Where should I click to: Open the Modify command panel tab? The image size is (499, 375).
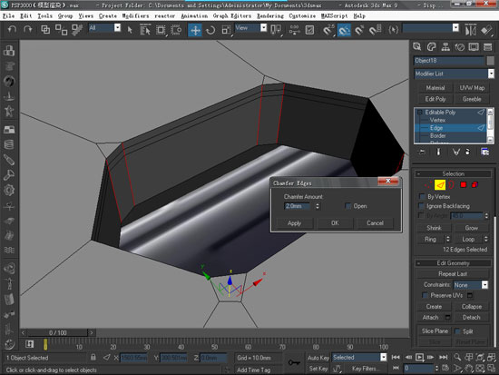tap(431, 47)
